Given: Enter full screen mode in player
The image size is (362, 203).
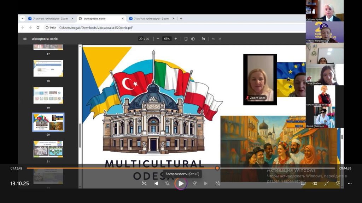Looking at the screenshot, I should tap(326, 183).
